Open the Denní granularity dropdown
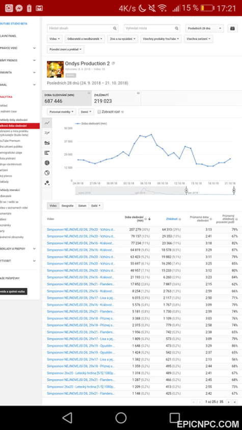242x430 pixels. point(86,112)
